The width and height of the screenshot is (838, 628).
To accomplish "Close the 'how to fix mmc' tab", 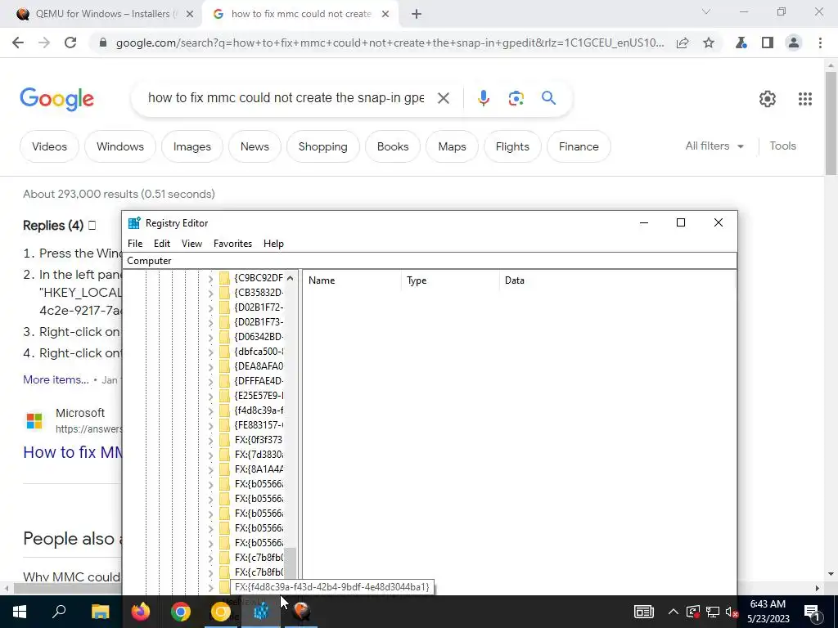I will click(385, 15).
